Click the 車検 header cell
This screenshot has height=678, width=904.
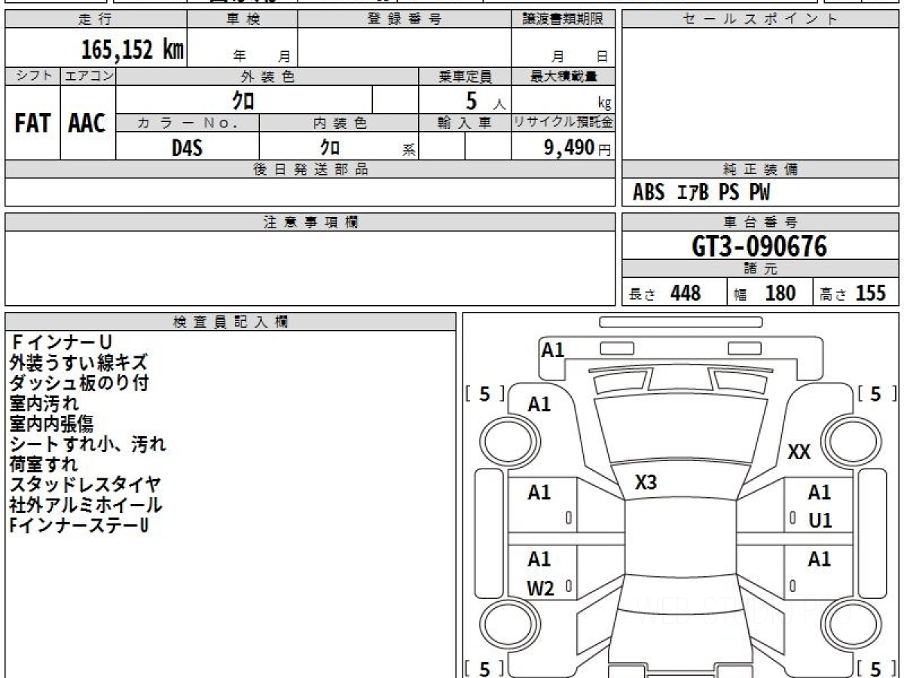243,20
